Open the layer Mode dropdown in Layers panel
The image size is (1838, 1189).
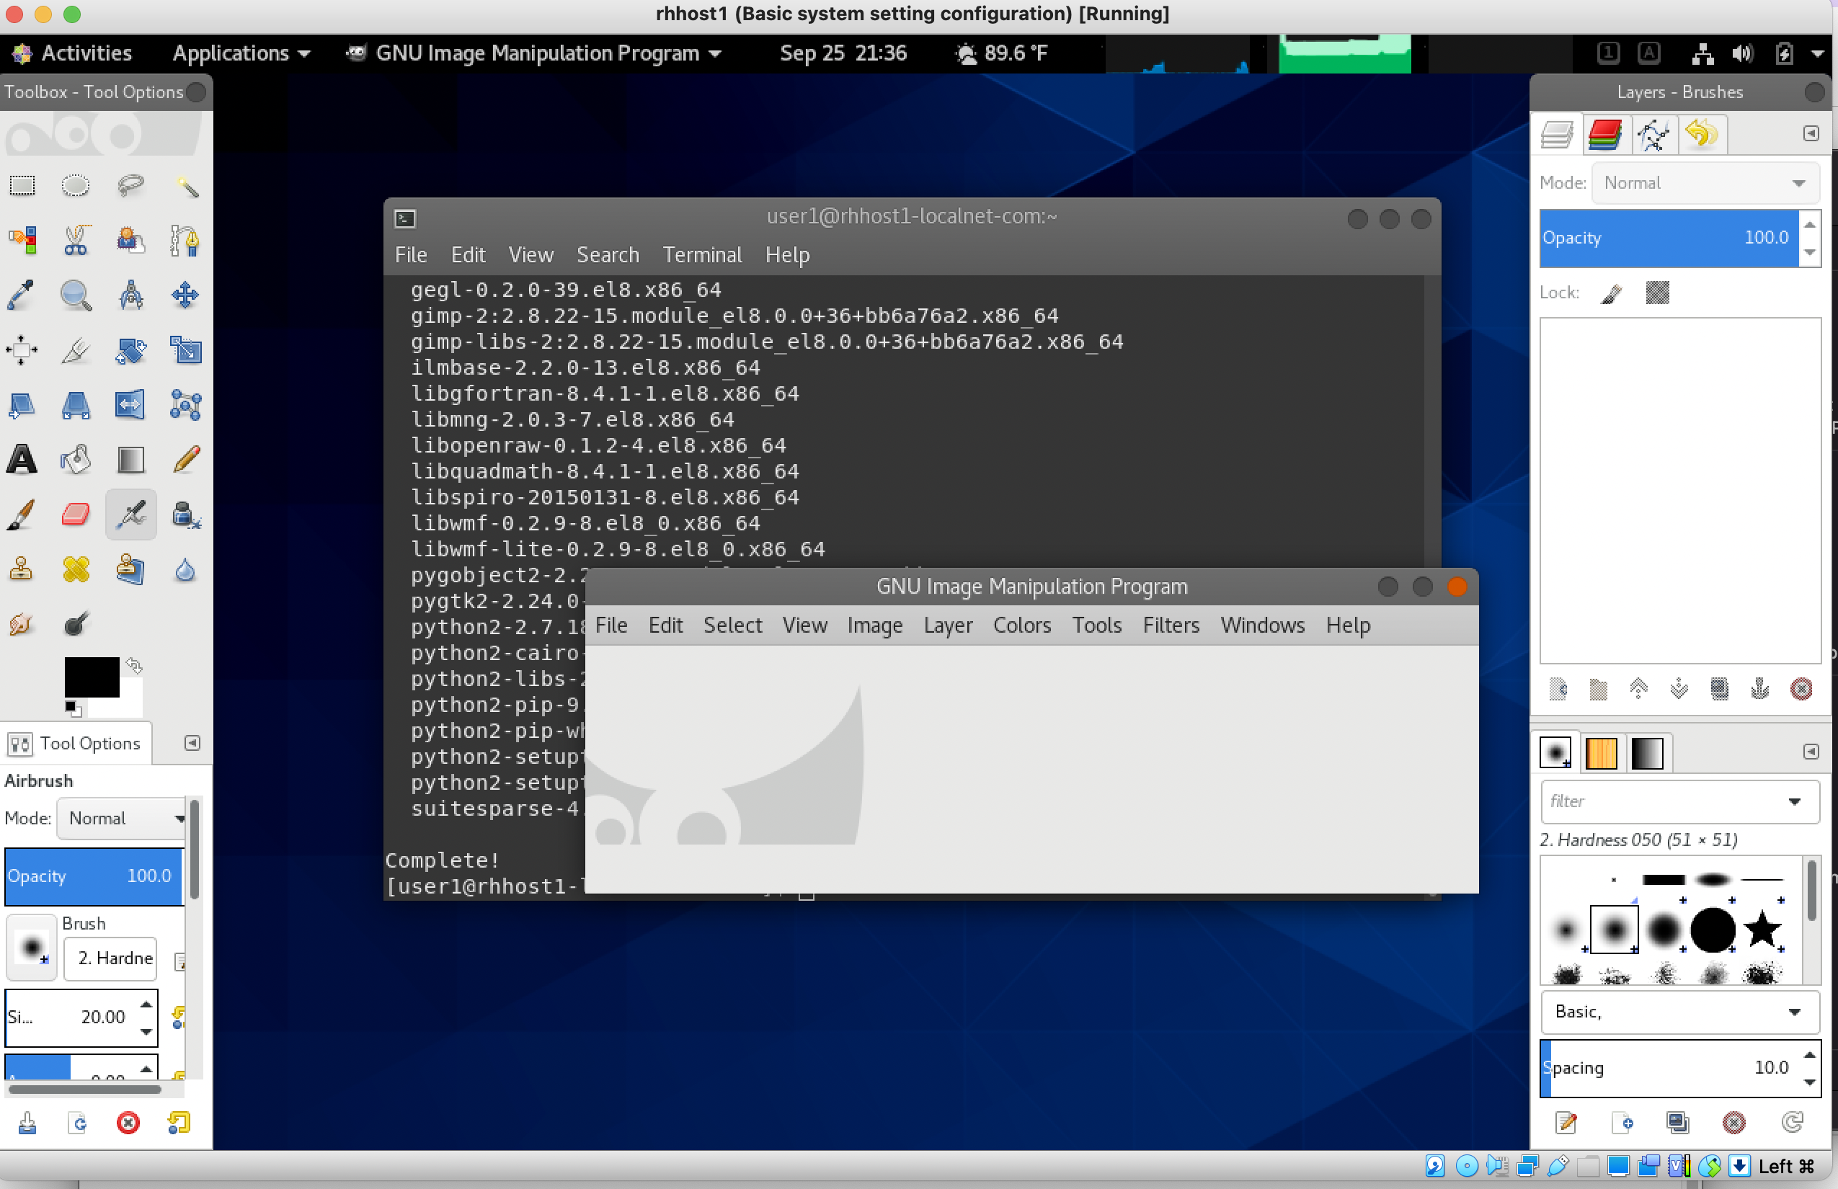(1705, 183)
